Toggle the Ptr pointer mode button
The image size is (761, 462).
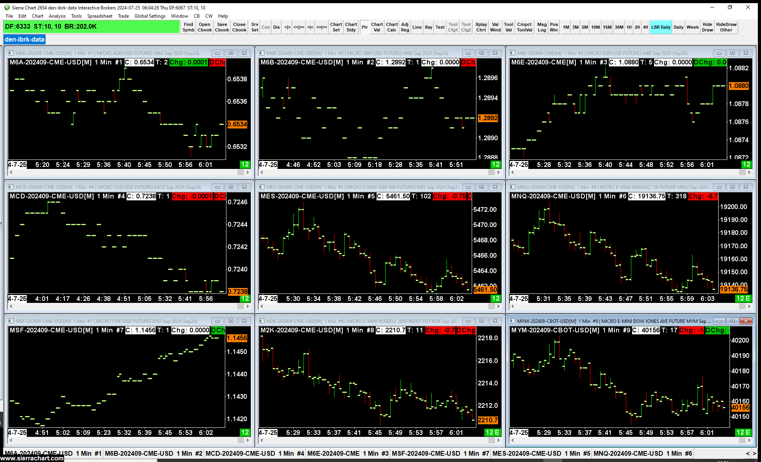pos(365,27)
